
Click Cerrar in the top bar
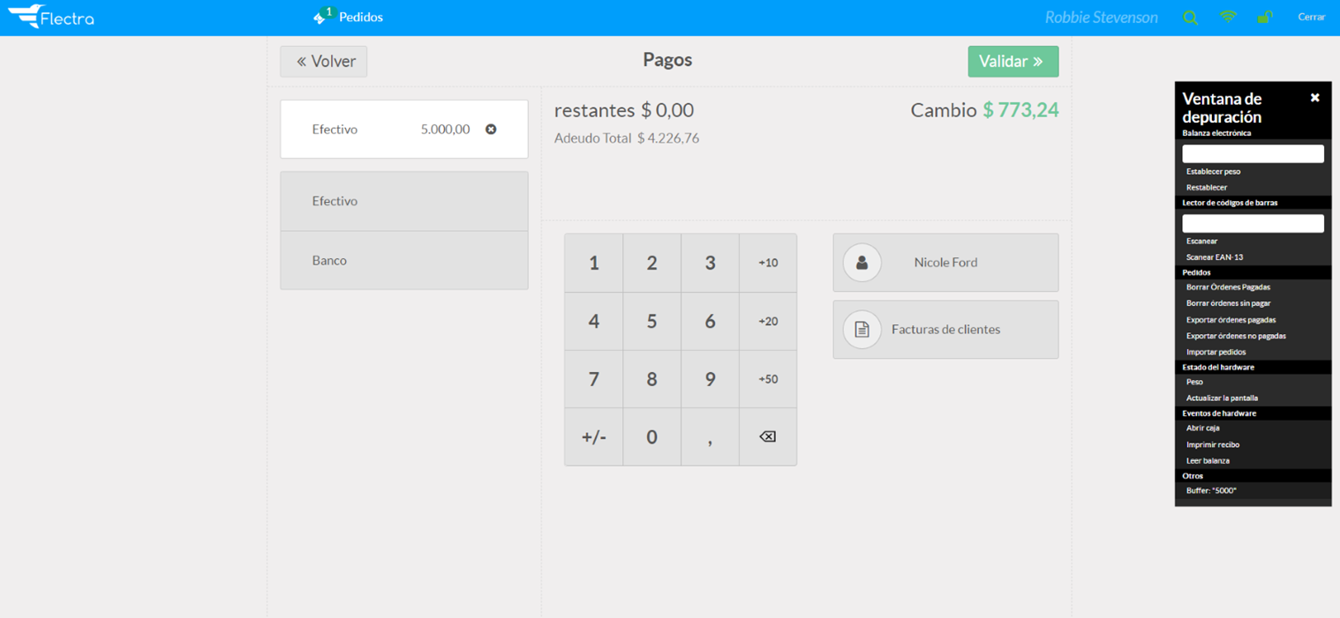[x=1310, y=18]
